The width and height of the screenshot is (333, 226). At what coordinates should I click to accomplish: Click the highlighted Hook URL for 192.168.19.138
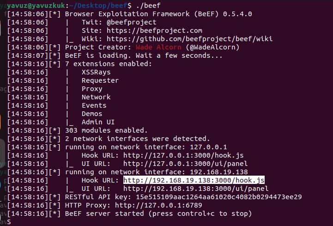194,180
